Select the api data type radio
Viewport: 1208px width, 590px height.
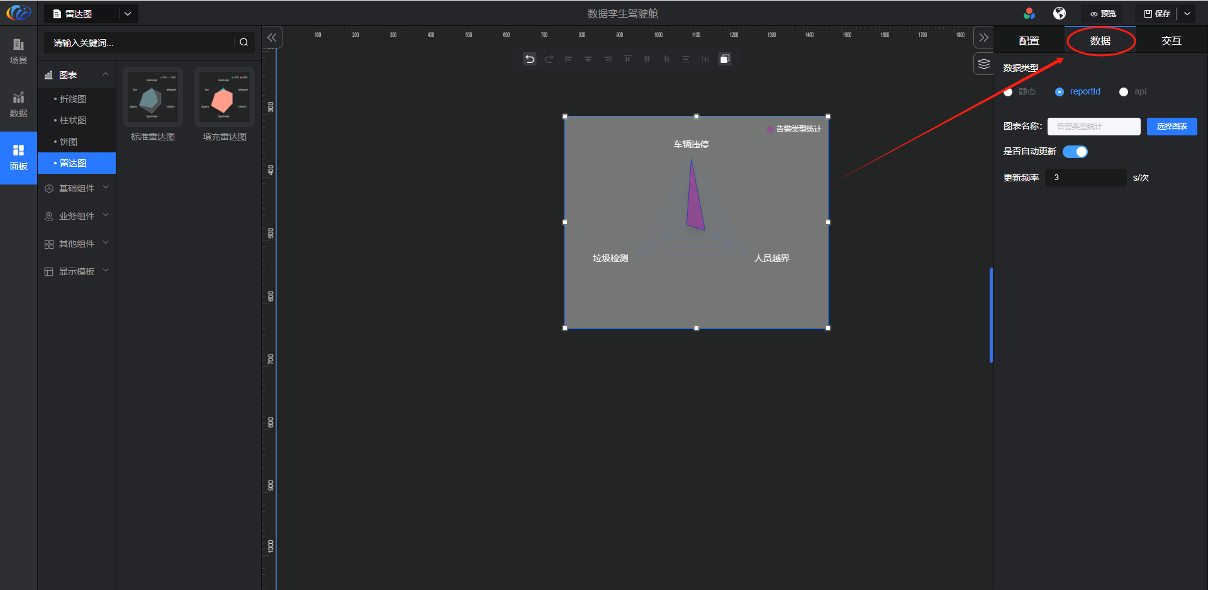click(1124, 92)
